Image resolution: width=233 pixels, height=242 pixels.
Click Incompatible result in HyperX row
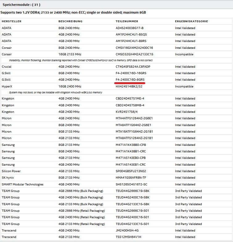tap(184, 86)
